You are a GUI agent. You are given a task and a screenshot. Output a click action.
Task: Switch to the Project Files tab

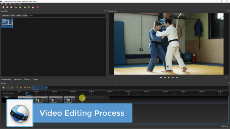[6, 79]
